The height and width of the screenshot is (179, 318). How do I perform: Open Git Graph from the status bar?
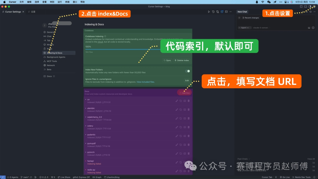point(97,177)
